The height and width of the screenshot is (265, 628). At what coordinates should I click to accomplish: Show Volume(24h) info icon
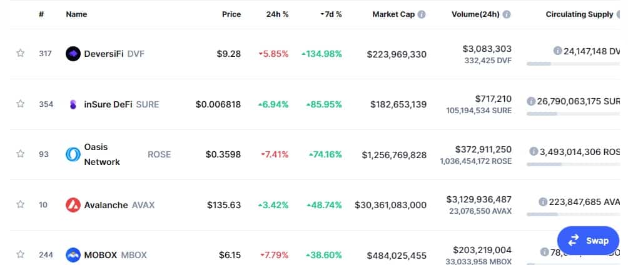[507, 14]
